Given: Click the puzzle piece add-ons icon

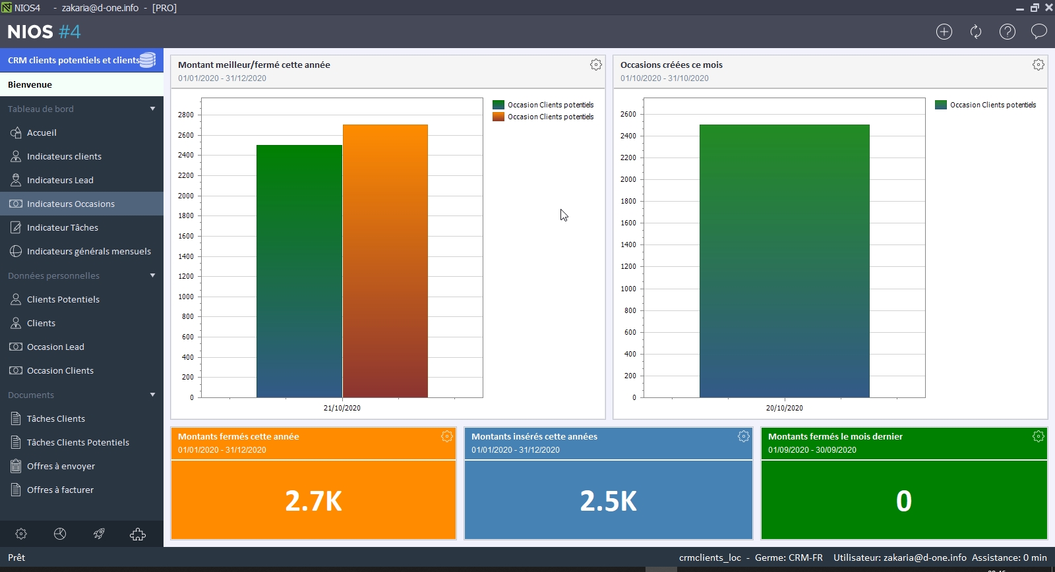Looking at the screenshot, I should click(x=138, y=534).
